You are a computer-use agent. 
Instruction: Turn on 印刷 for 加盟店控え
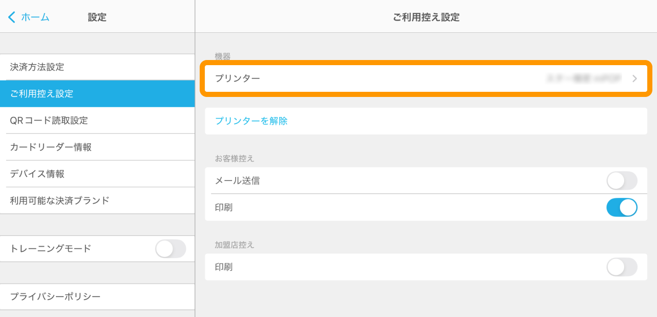(621, 267)
